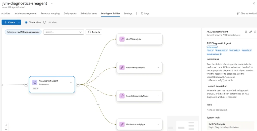257x131 pixels.
Task: Open the Activities tab
Action: coord(6,14)
